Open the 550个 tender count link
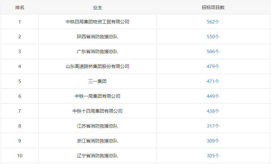271x164 pixels. point(213,37)
